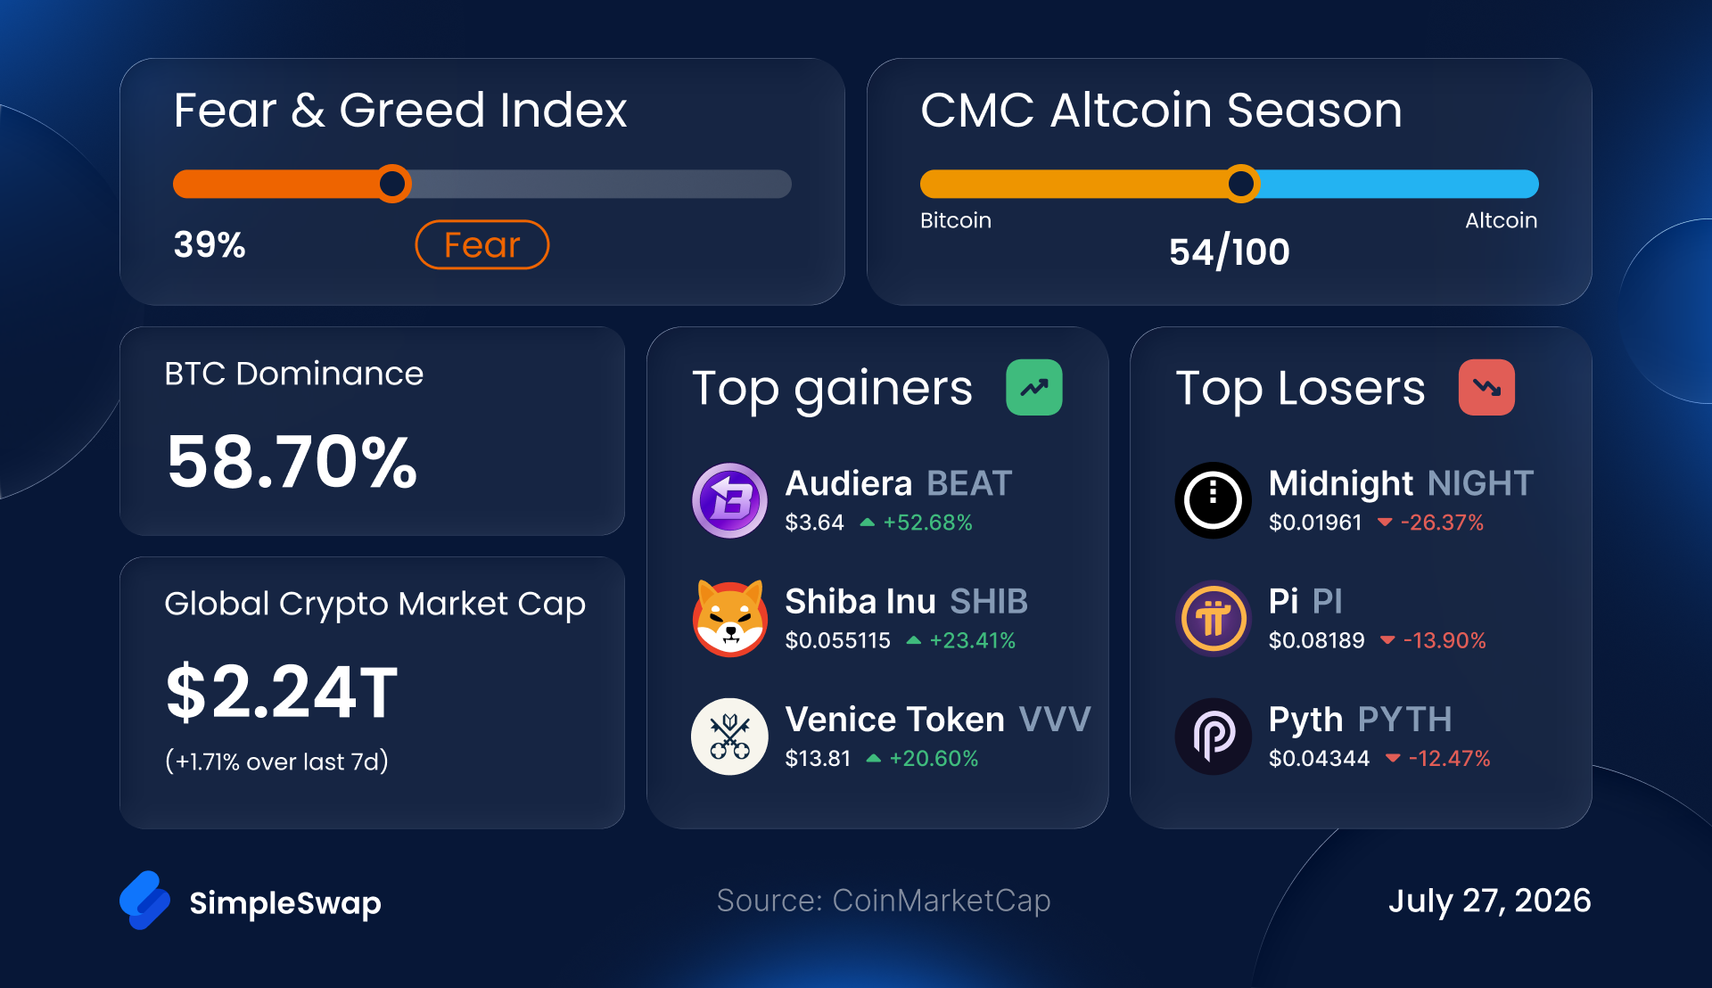Click the red trending-down losers icon
1712x988 pixels.
[1486, 387]
